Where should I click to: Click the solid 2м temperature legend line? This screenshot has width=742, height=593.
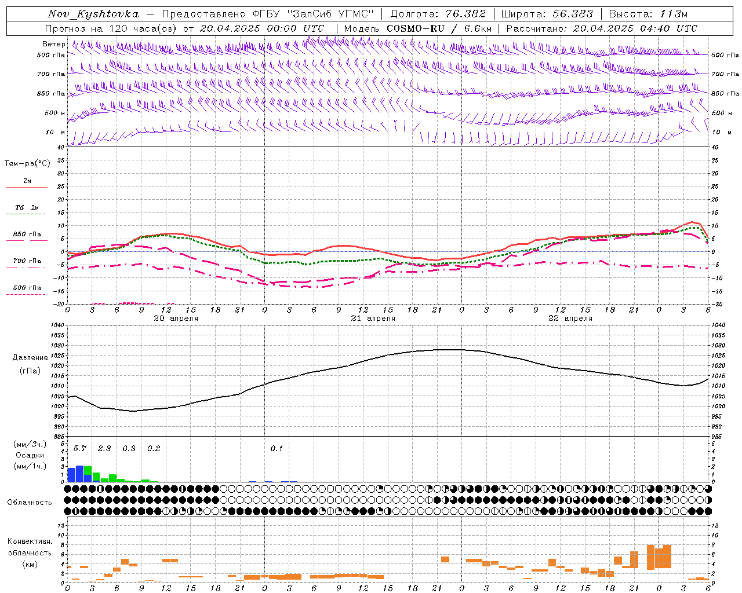(27, 187)
